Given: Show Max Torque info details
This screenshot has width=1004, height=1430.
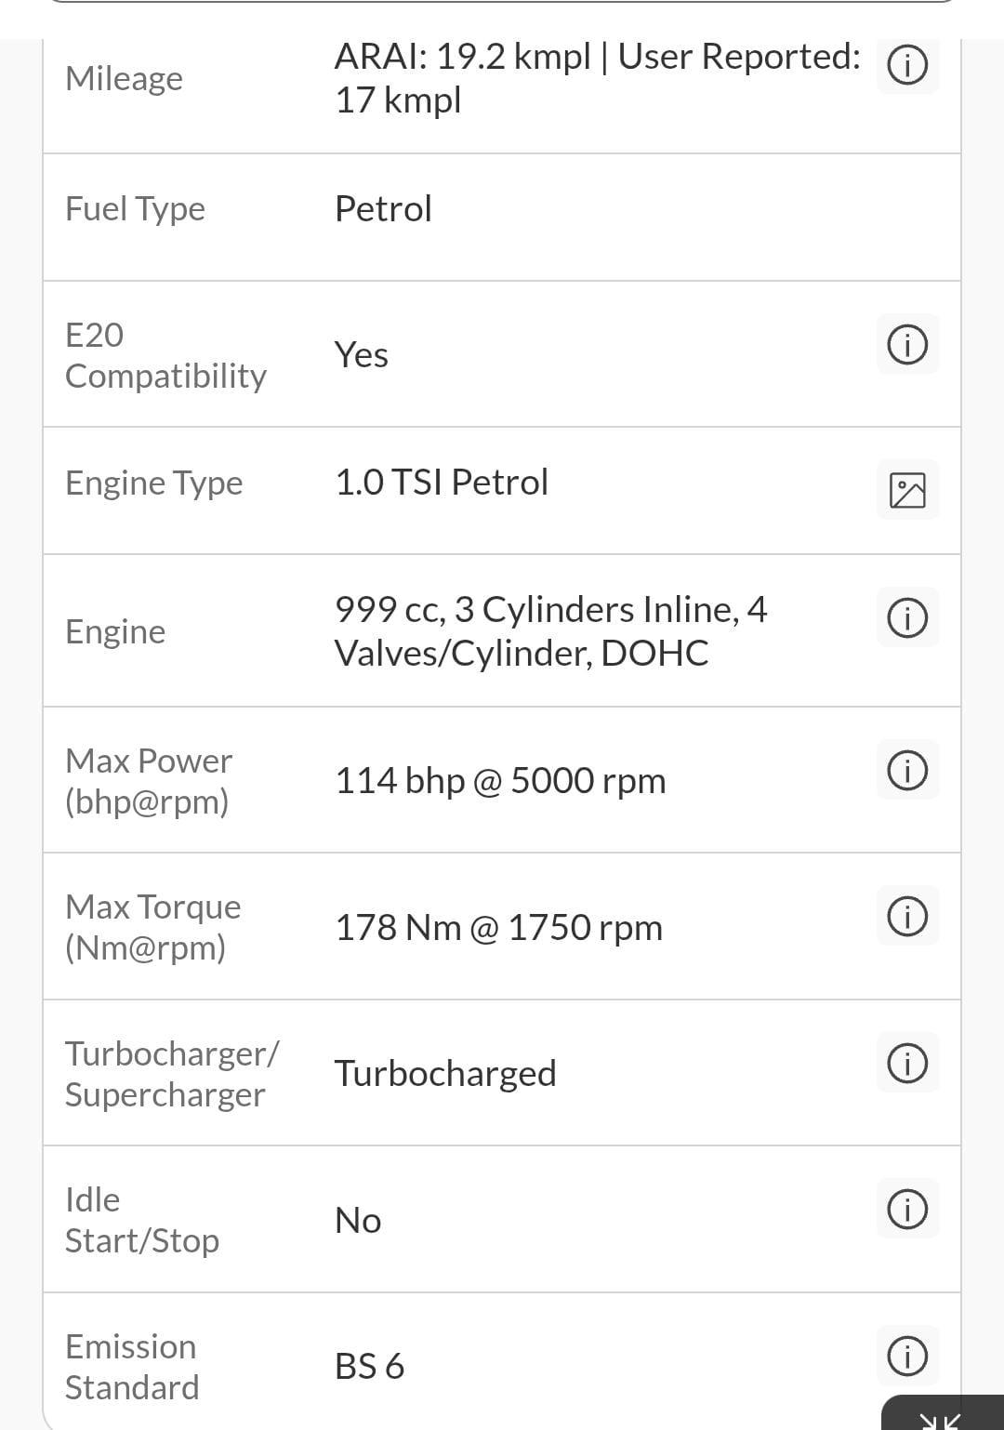Looking at the screenshot, I should 907,917.
